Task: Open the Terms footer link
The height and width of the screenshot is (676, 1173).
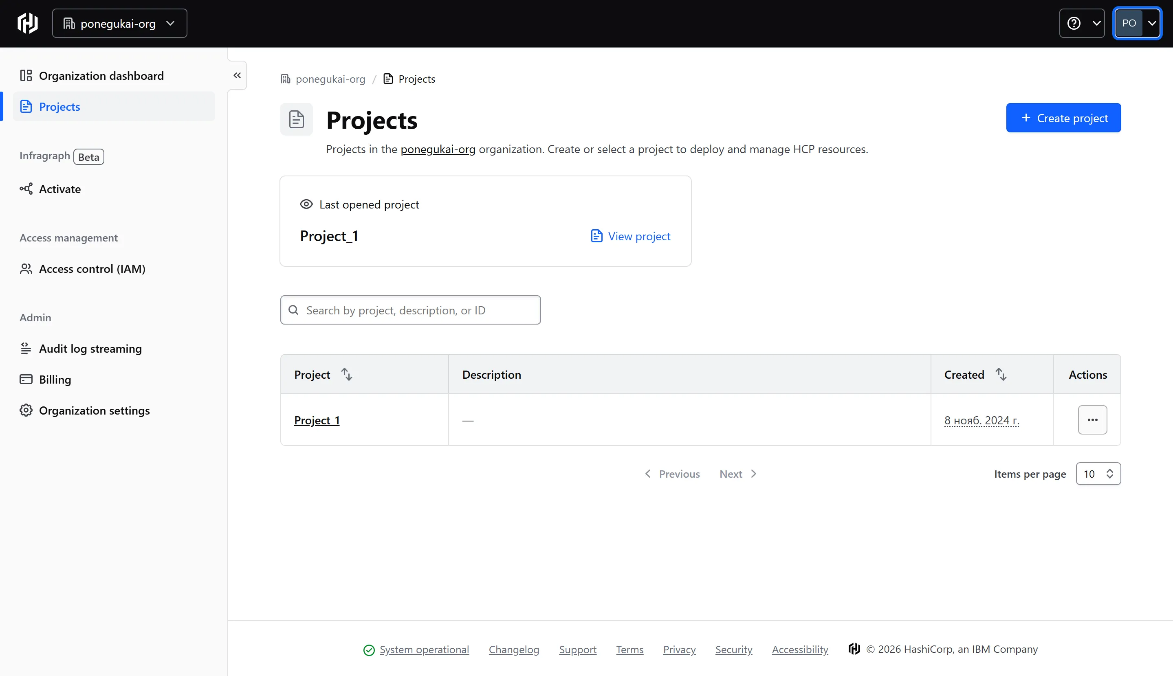Action: tap(629, 650)
